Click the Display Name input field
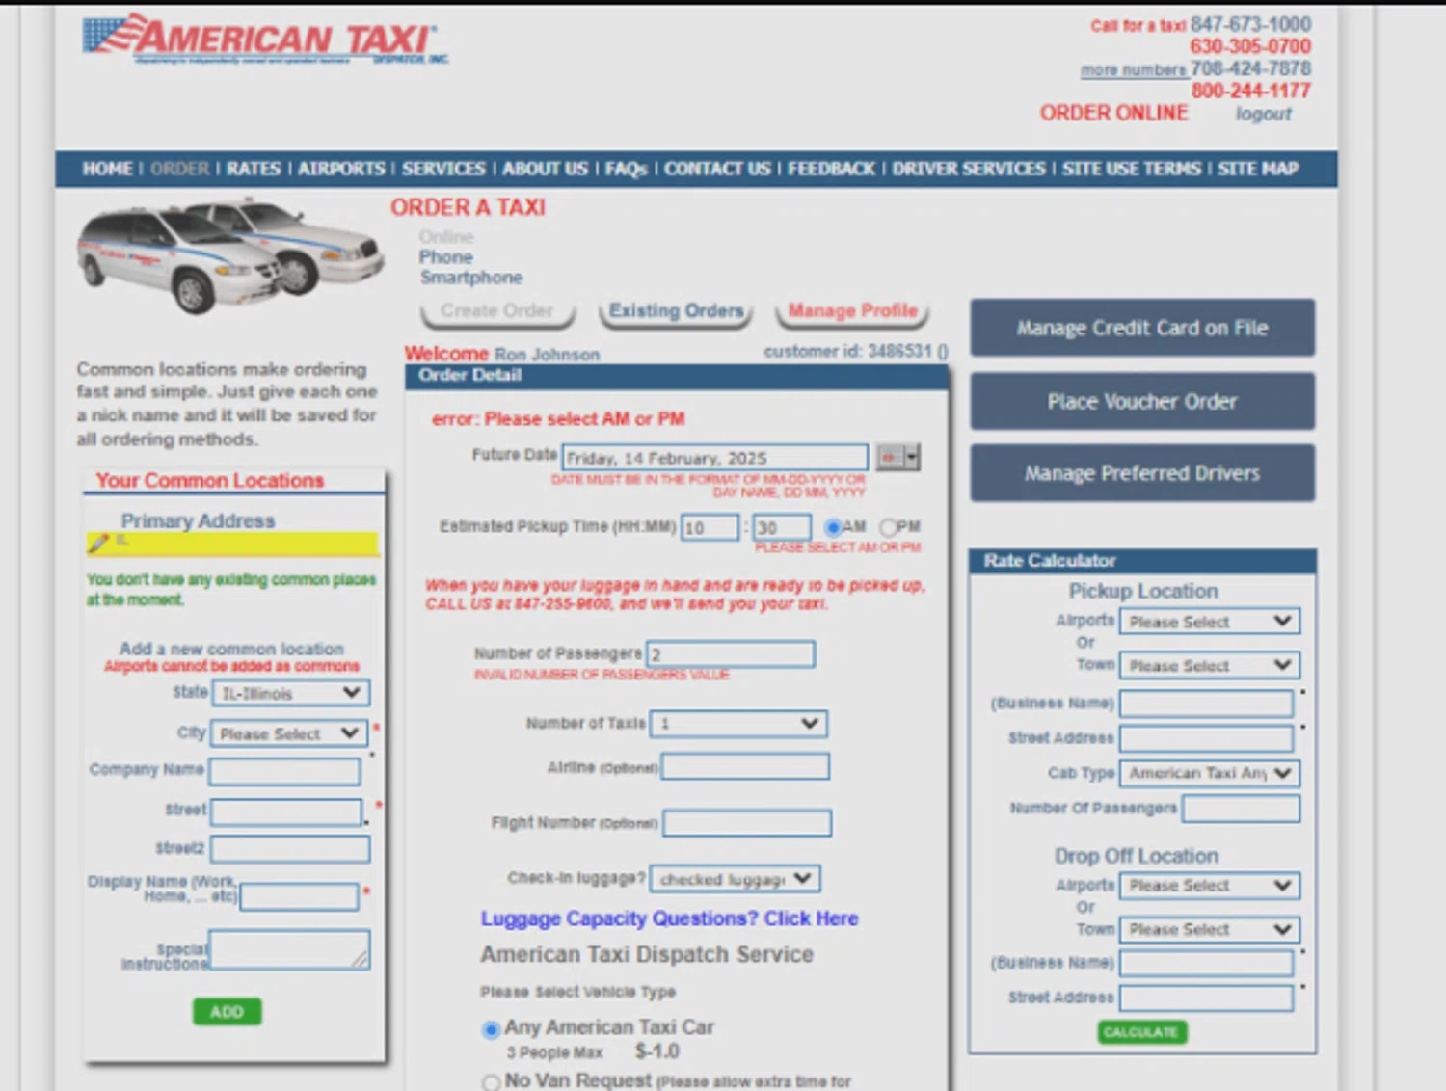The image size is (1446, 1091). pos(299,897)
